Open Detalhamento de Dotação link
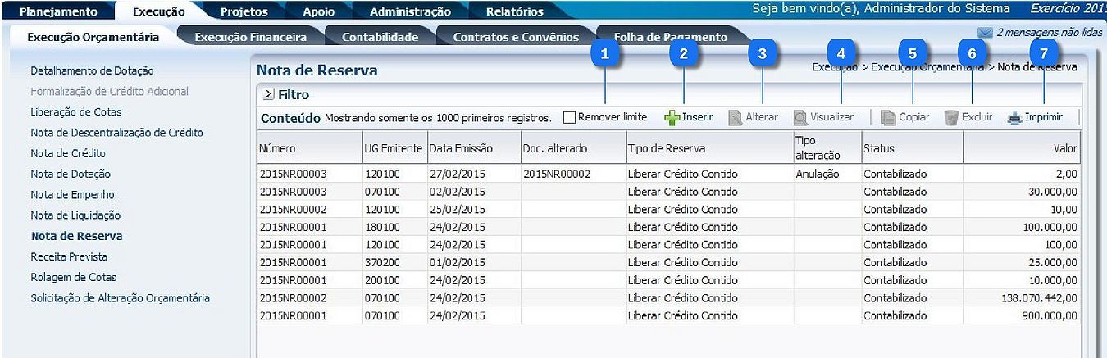 tap(92, 71)
